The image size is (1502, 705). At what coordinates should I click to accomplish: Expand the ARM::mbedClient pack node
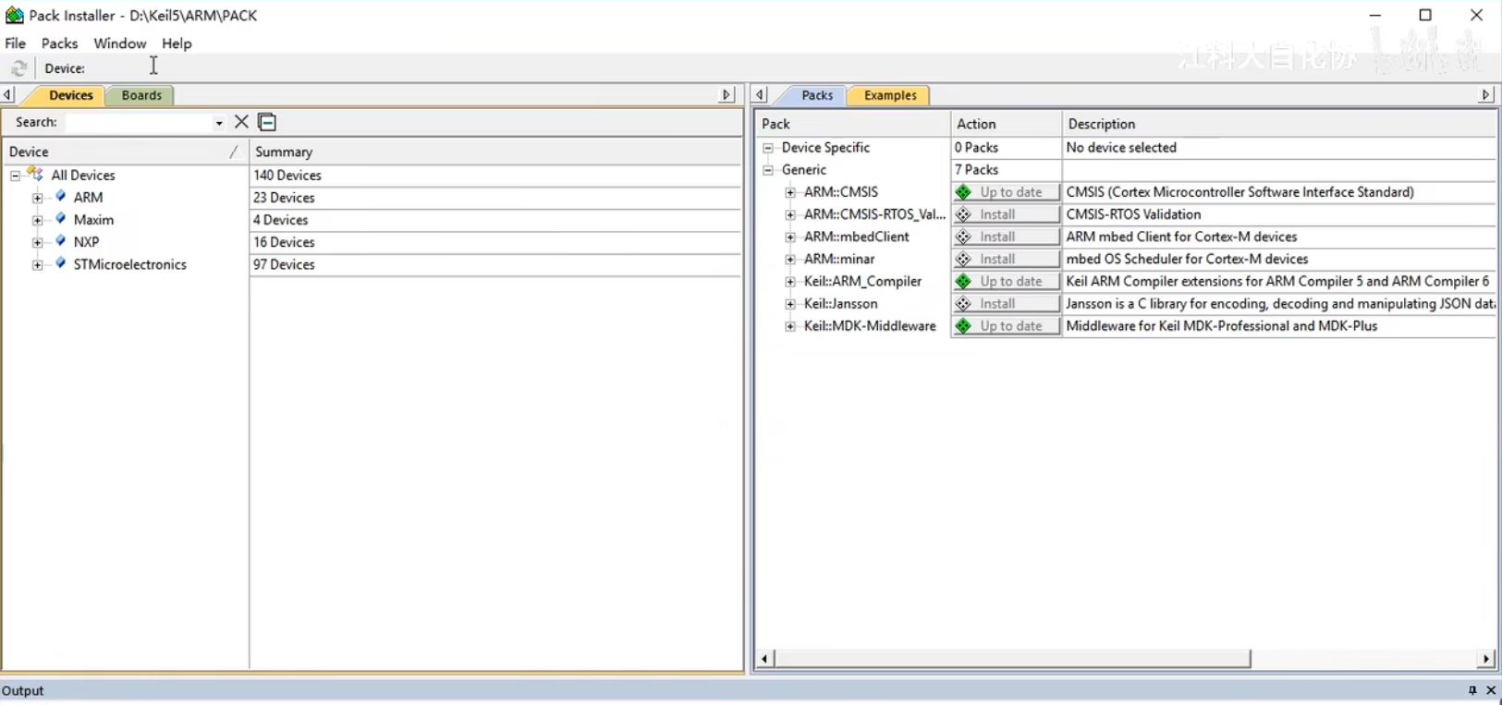click(x=790, y=237)
